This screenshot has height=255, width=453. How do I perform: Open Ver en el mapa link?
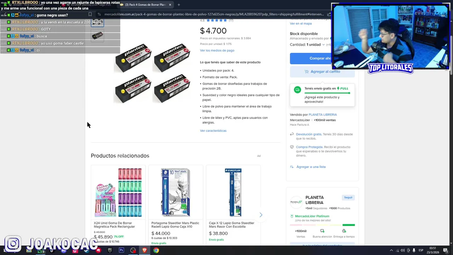click(301, 23)
